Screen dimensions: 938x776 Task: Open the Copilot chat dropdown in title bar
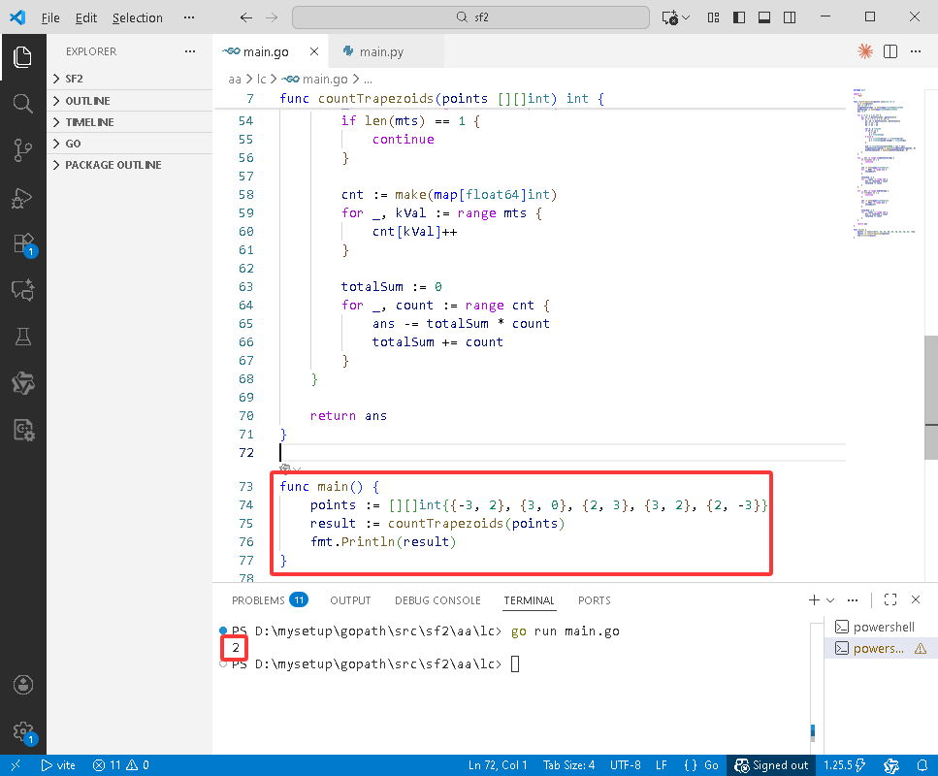click(x=686, y=17)
